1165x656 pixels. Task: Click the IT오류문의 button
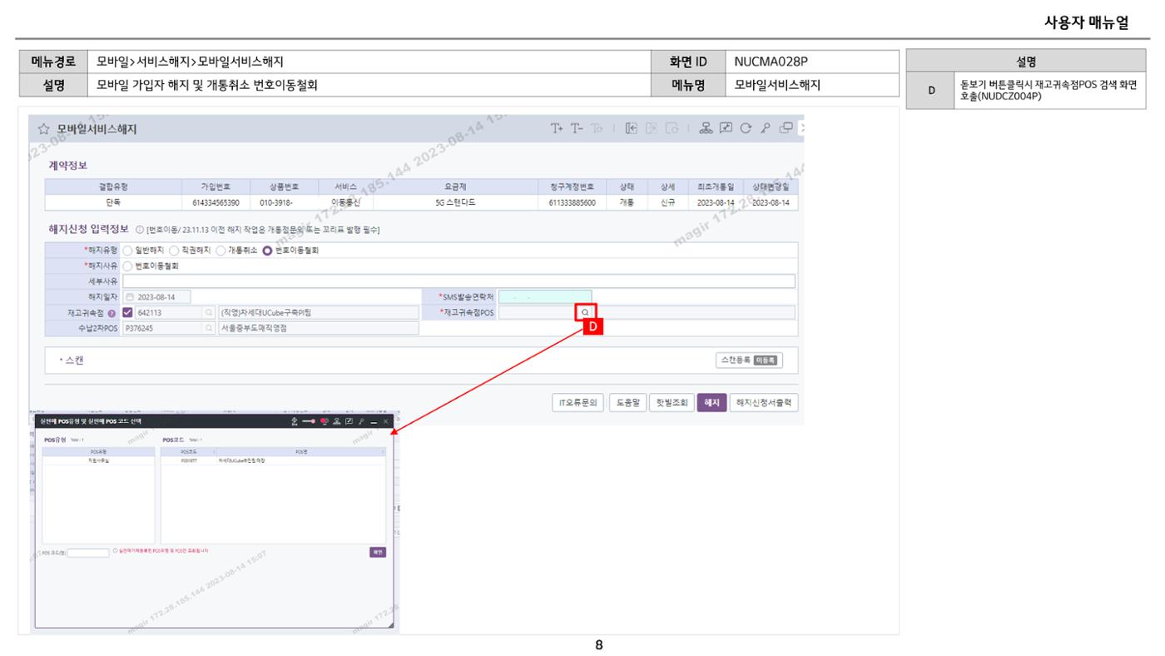[x=578, y=403]
